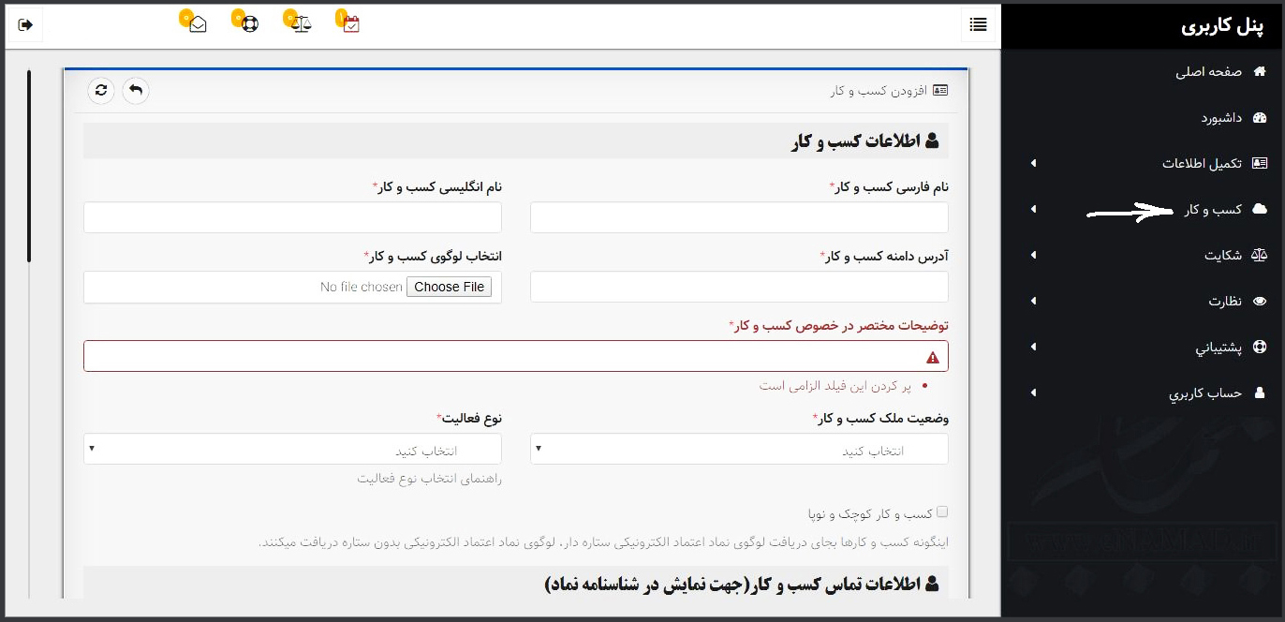Viewport: 1285px width, 622px height.
Task: Open the envelope messages notification icon
Action: click(197, 24)
